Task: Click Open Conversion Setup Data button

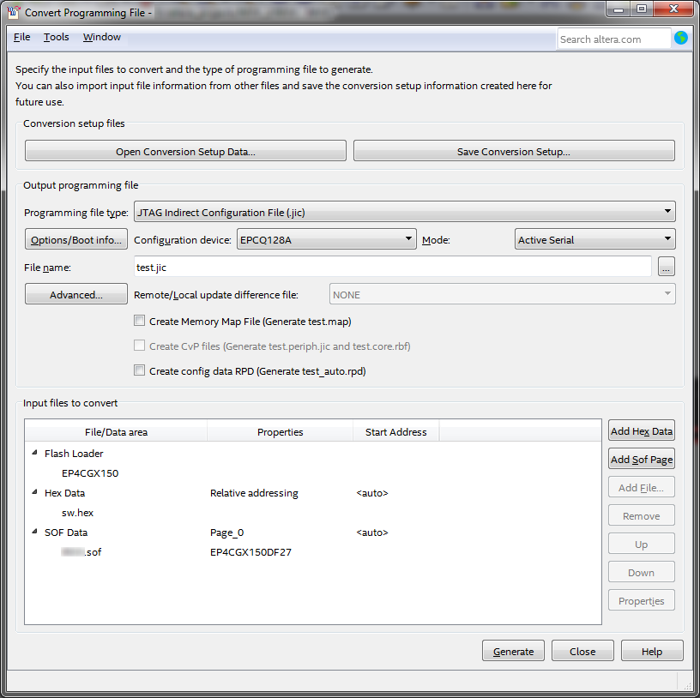Action: point(185,151)
